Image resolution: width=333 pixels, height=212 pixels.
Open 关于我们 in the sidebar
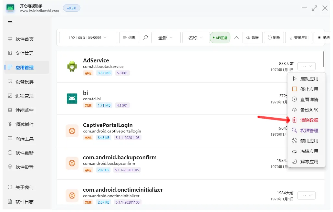click(x=27, y=187)
